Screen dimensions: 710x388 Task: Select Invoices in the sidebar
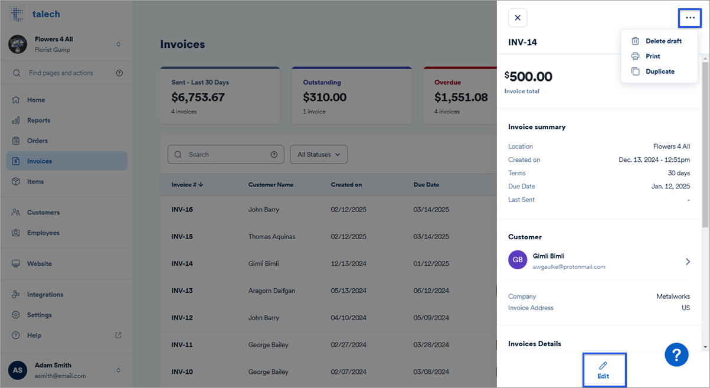click(x=67, y=161)
